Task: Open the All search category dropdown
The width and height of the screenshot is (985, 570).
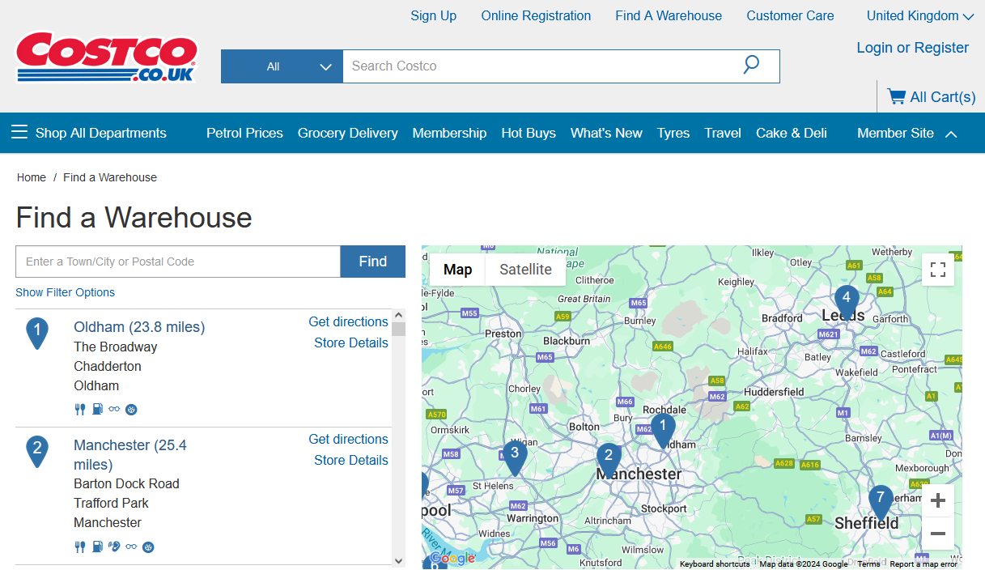Action: [x=282, y=66]
